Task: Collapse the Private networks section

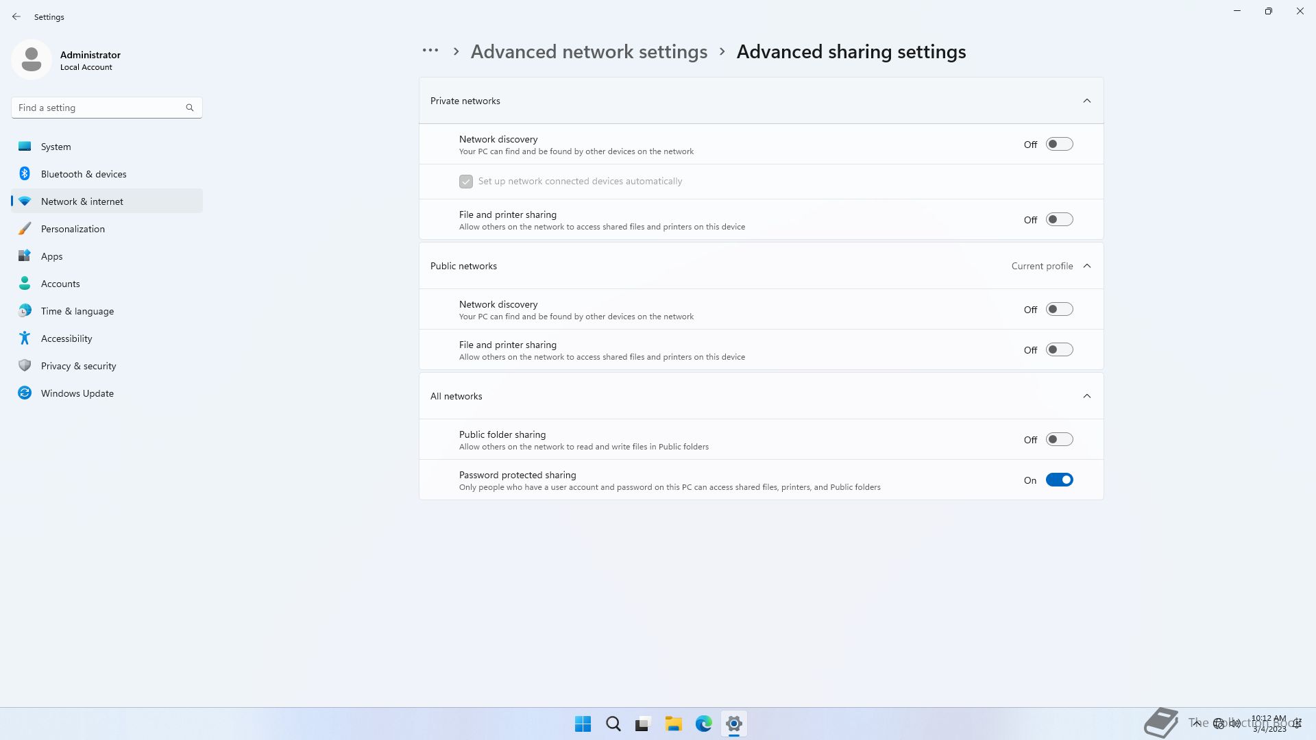Action: coord(1086,101)
